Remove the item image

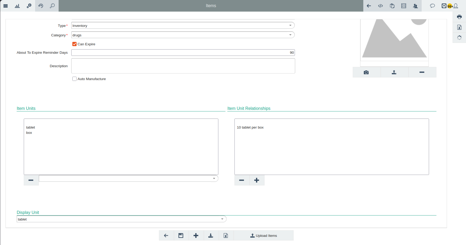pos(422,72)
